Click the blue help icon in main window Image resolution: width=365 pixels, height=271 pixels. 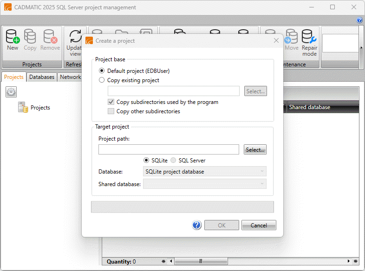point(359,20)
